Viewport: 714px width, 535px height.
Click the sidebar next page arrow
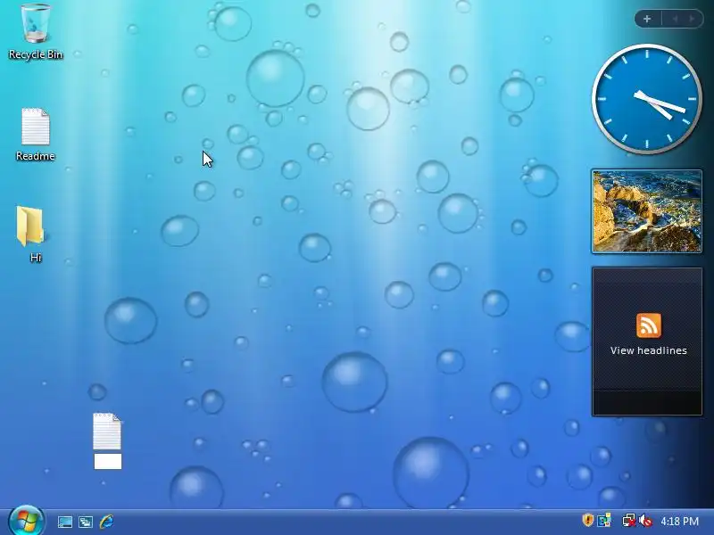(692, 19)
